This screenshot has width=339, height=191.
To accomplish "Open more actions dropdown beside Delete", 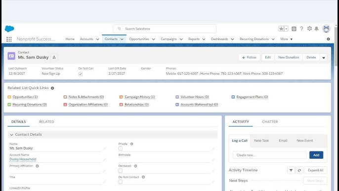I will (323, 57).
